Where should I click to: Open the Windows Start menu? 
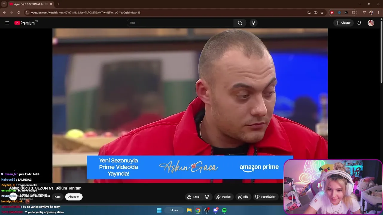click(159, 210)
